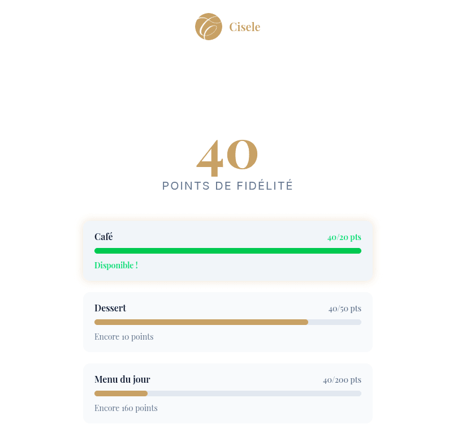Viewport: 462px width, 445px height.
Task: Click the Menu du jour progress bar
Action: [x=227, y=393]
